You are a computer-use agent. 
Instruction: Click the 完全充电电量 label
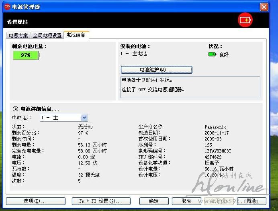tap(28, 151)
